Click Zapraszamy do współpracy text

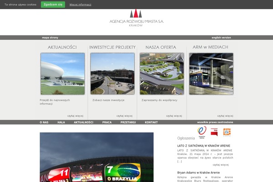pos(160,100)
